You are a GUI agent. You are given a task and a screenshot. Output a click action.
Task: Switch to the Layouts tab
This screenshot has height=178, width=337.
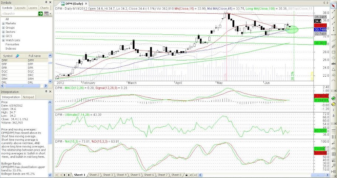click(x=20, y=8)
